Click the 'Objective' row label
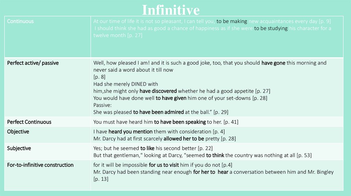The width and height of the screenshot is (351, 196). point(18,131)
